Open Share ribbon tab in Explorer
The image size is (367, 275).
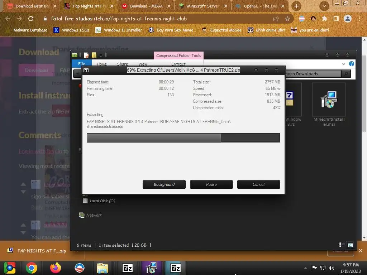(x=123, y=64)
